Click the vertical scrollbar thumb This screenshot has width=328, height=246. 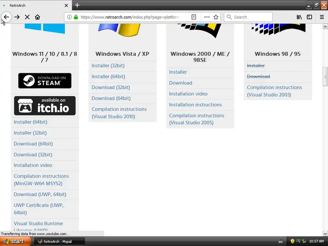point(325,76)
